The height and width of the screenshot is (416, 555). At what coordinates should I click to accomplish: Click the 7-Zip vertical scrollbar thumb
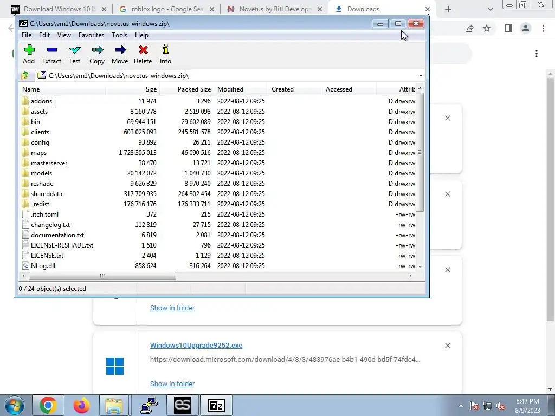pos(420,152)
